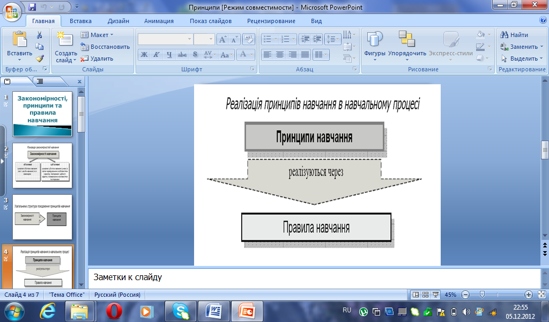
Task: Click zoom slider handle
Action: pyautogui.click(x=482, y=295)
